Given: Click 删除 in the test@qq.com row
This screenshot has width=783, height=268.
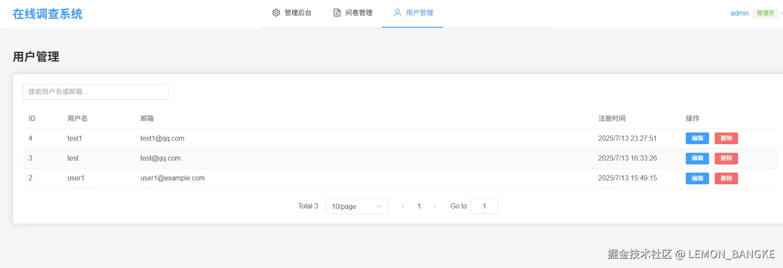Looking at the screenshot, I should coord(726,158).
